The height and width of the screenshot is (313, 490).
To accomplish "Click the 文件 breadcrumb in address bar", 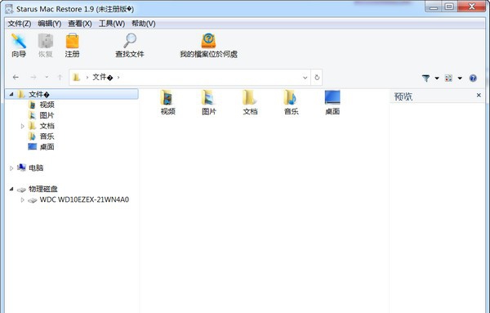I will (103, 78).
